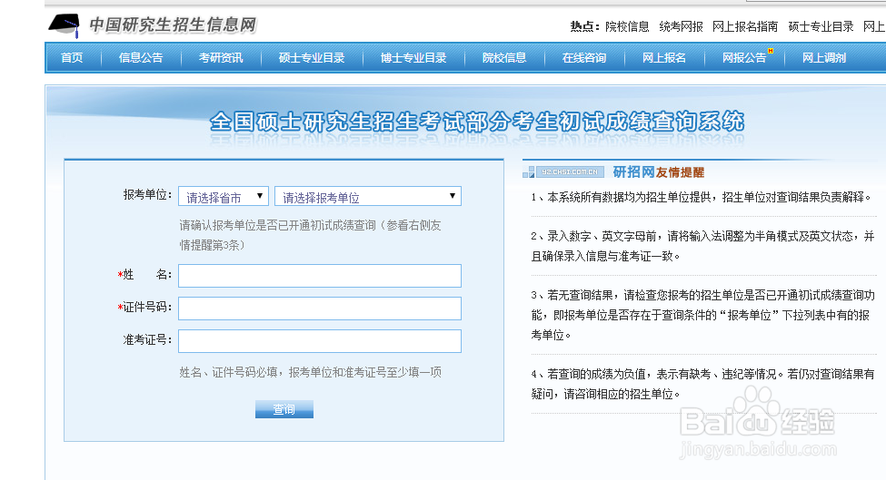Click reminder text starting 1、本系统所有数据
The width and height of the screenshot is (886, 480).
(702, 197)
